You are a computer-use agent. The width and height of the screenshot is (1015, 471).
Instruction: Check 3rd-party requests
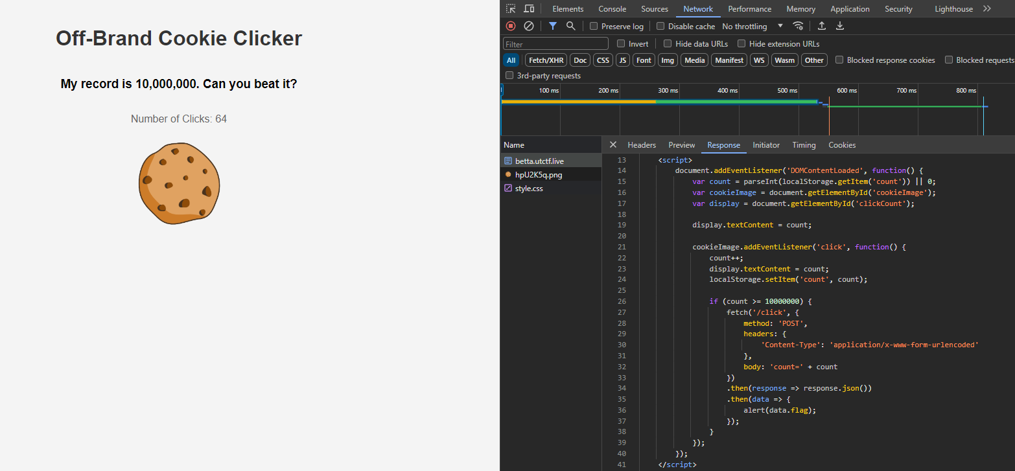[509, 76]
